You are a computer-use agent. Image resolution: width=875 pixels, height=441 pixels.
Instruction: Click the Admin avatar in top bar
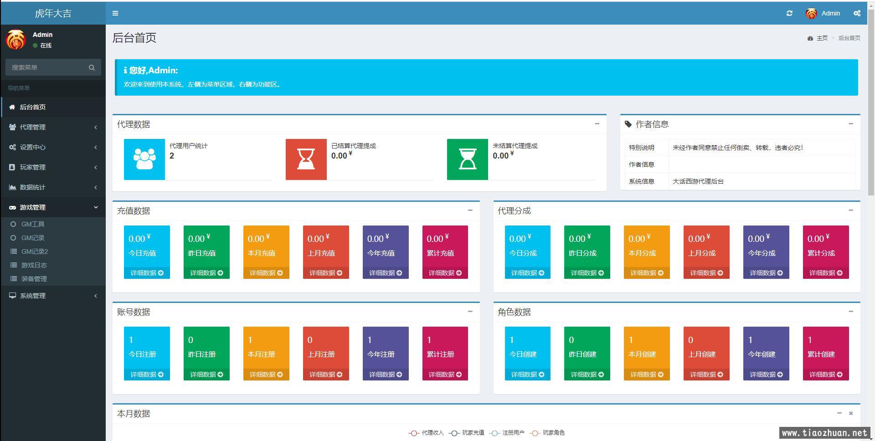[811, 13]
